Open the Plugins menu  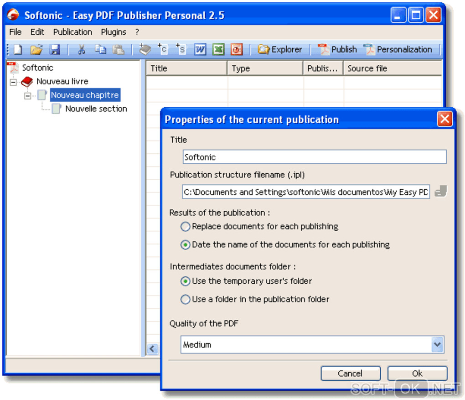point(114,32)
